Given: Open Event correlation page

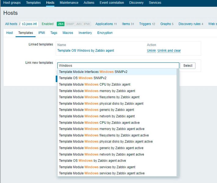Looking at the screenshot, I should coord(112,3).
